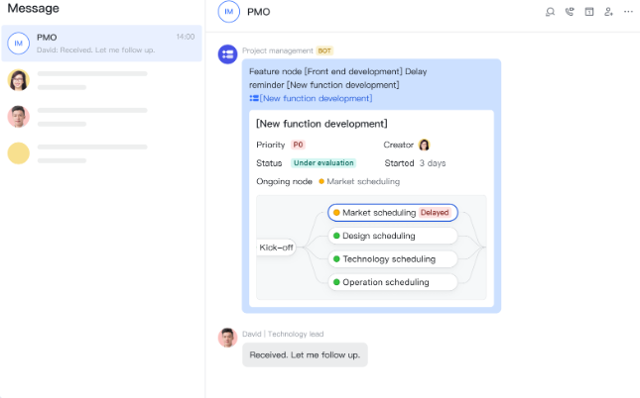Click the orange dot beside Ongoing node
Viewport: 640px width, 398px height.
[321, 182]
